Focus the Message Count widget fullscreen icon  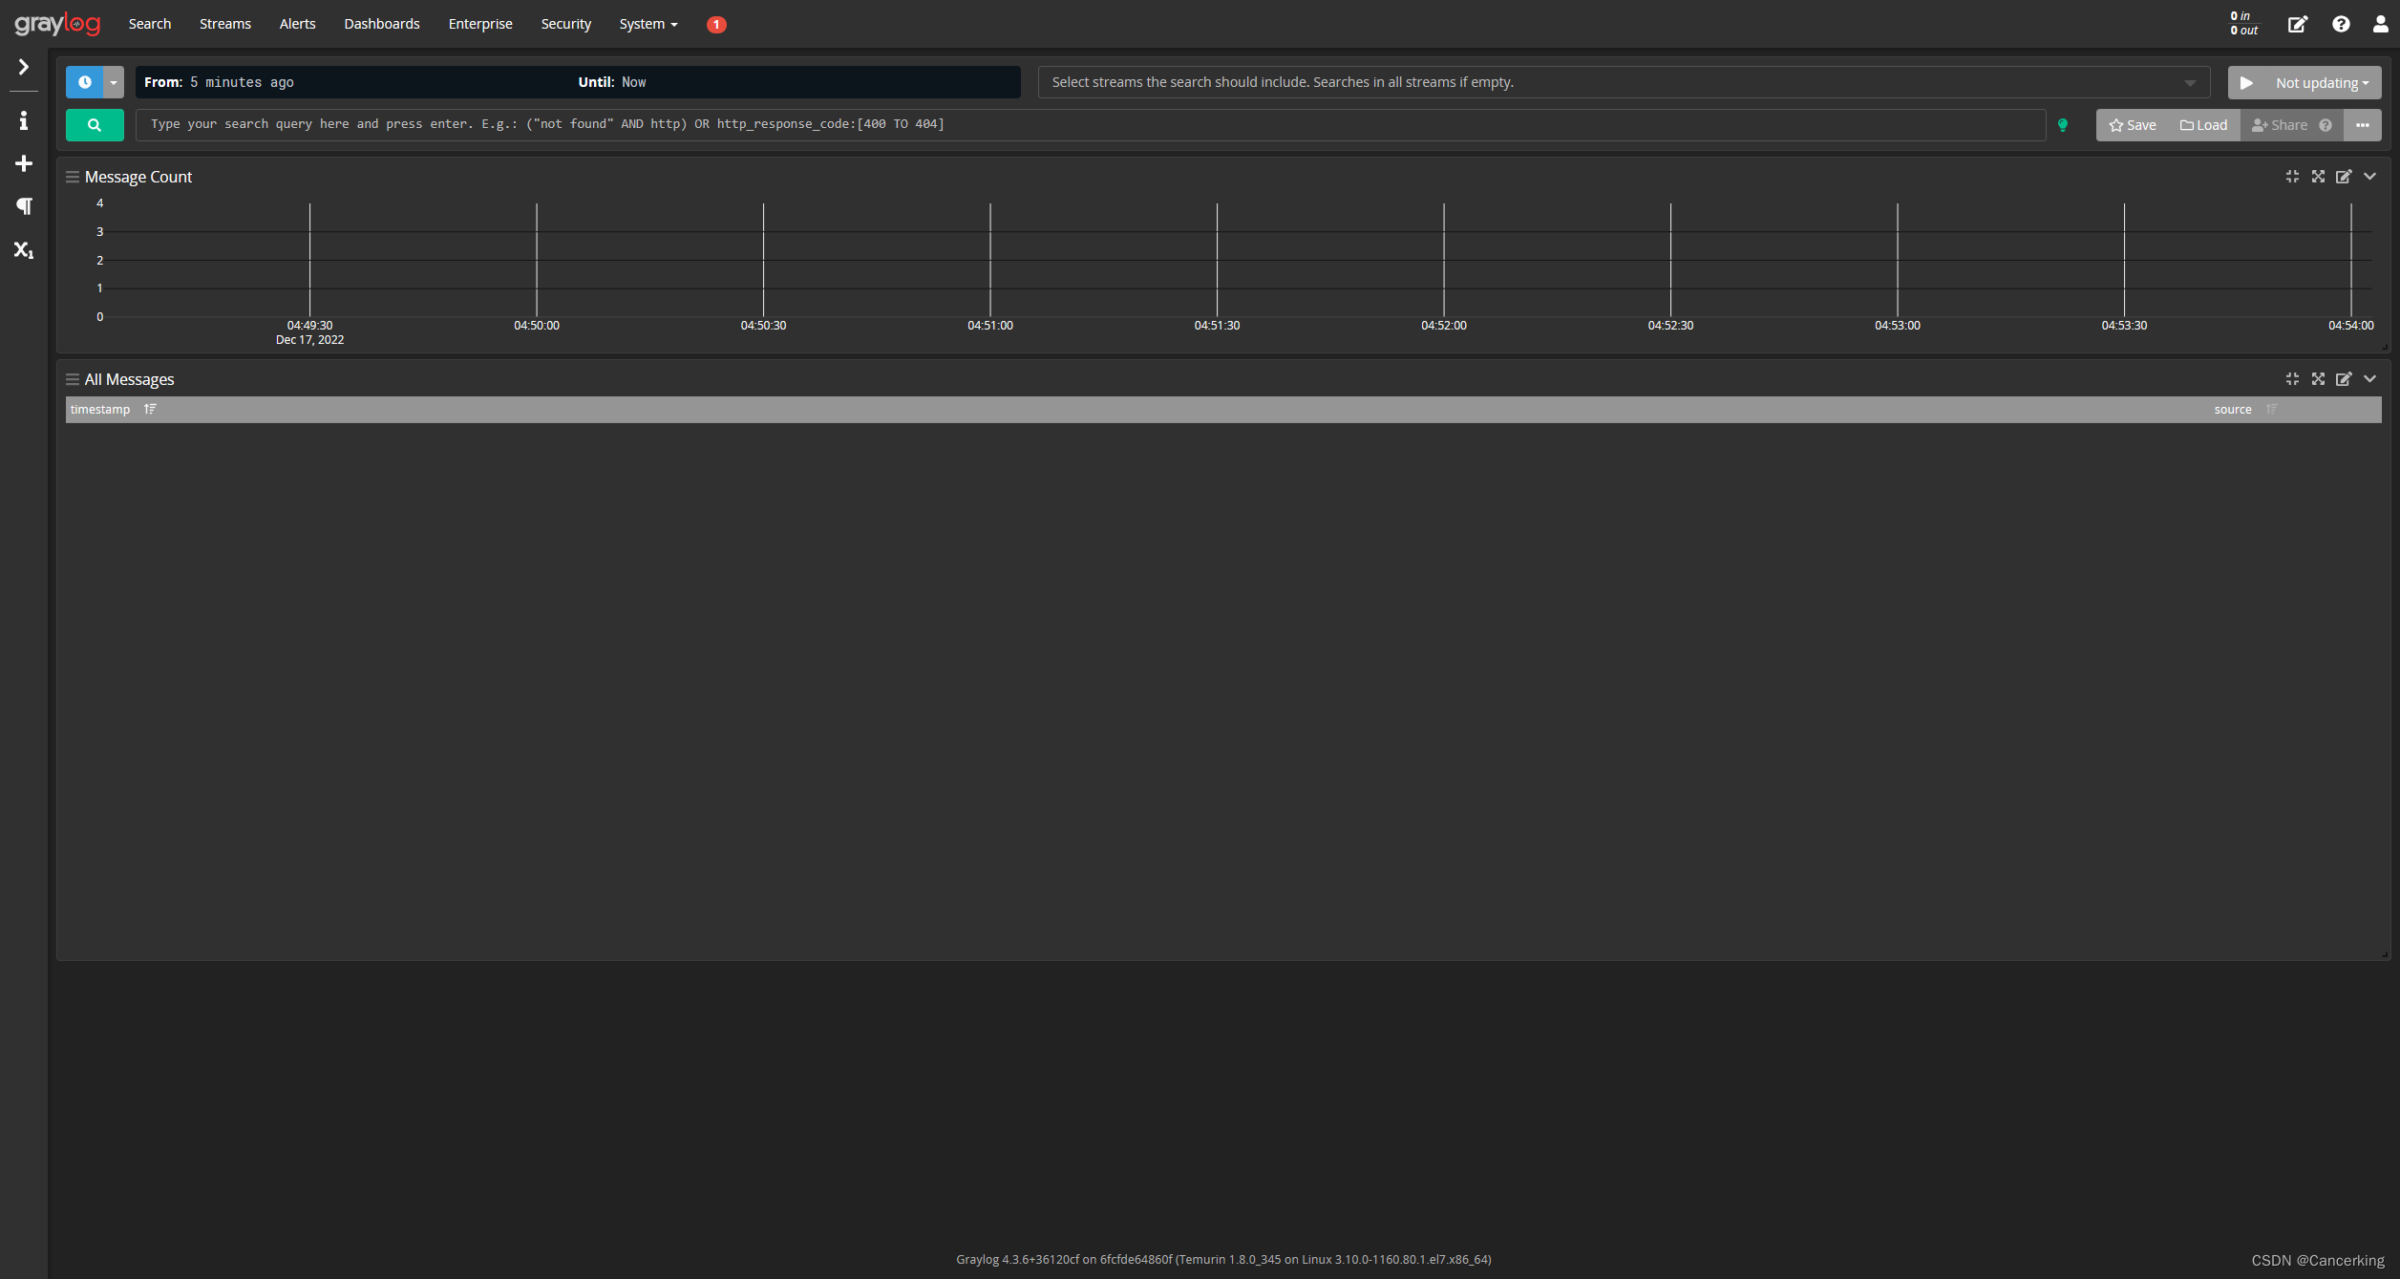click(2318, 176)
